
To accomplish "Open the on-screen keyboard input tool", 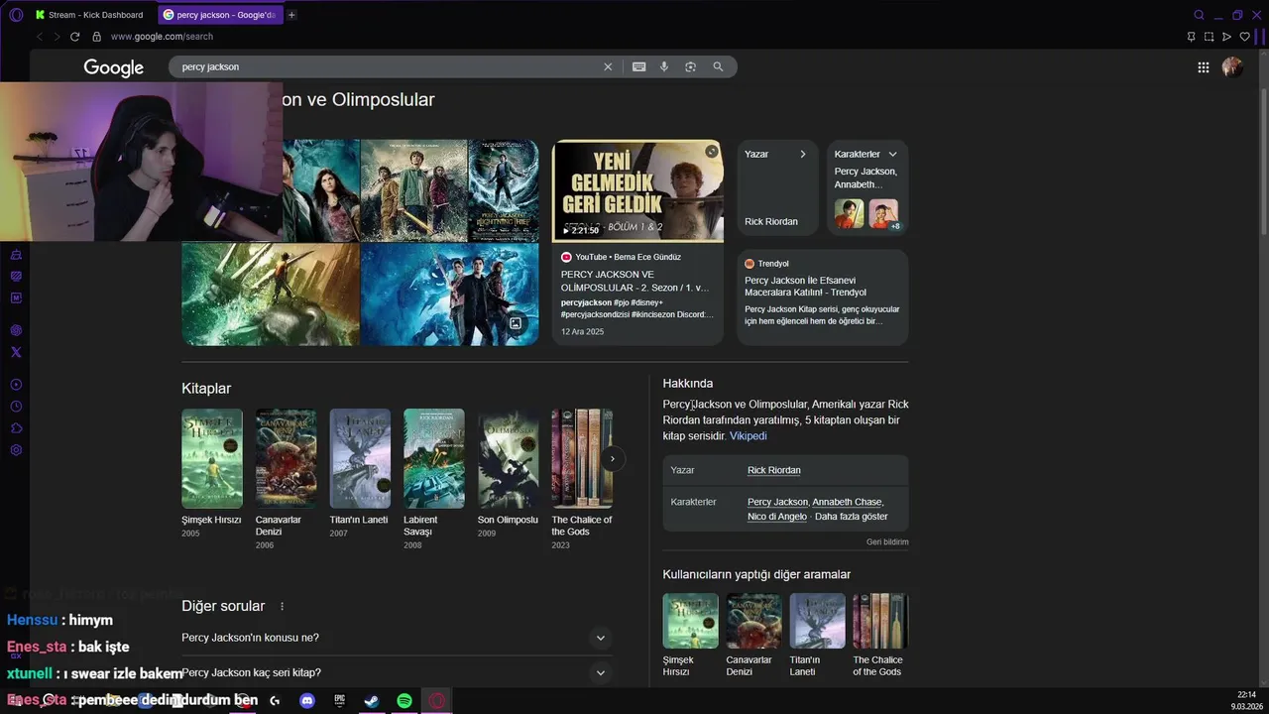I will coord(638,66).
